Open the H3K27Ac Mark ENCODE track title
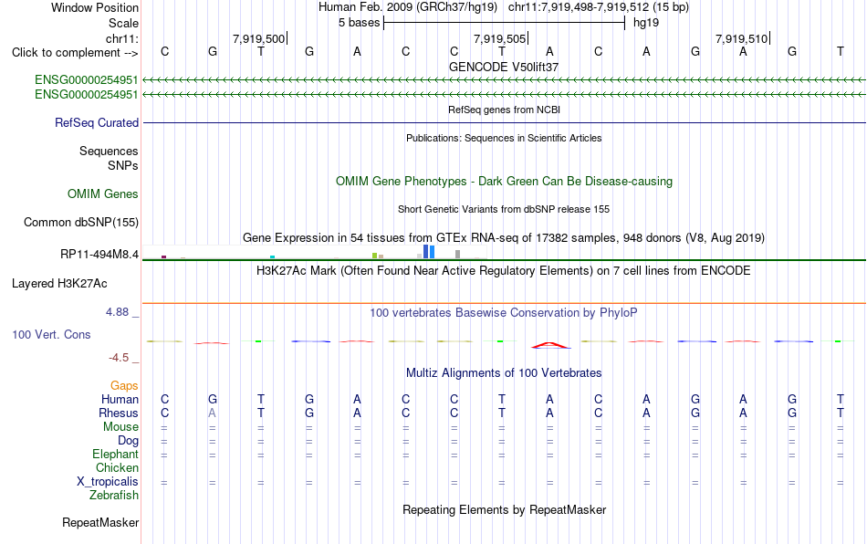Screen dimensions: 867x544 click(504, 270)
